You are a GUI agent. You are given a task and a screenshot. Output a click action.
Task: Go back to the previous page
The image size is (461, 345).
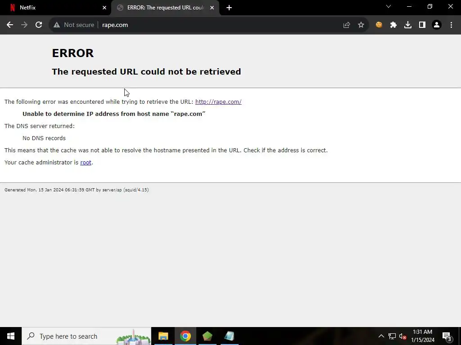tap(10, 25)
